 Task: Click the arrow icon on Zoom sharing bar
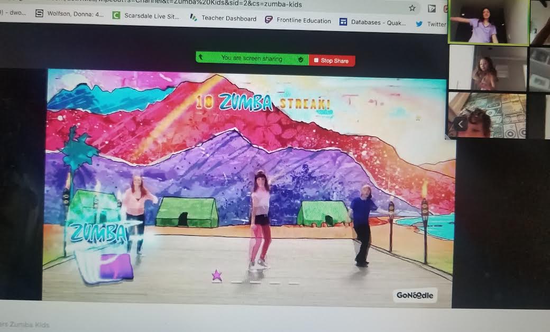click(201, 56)
